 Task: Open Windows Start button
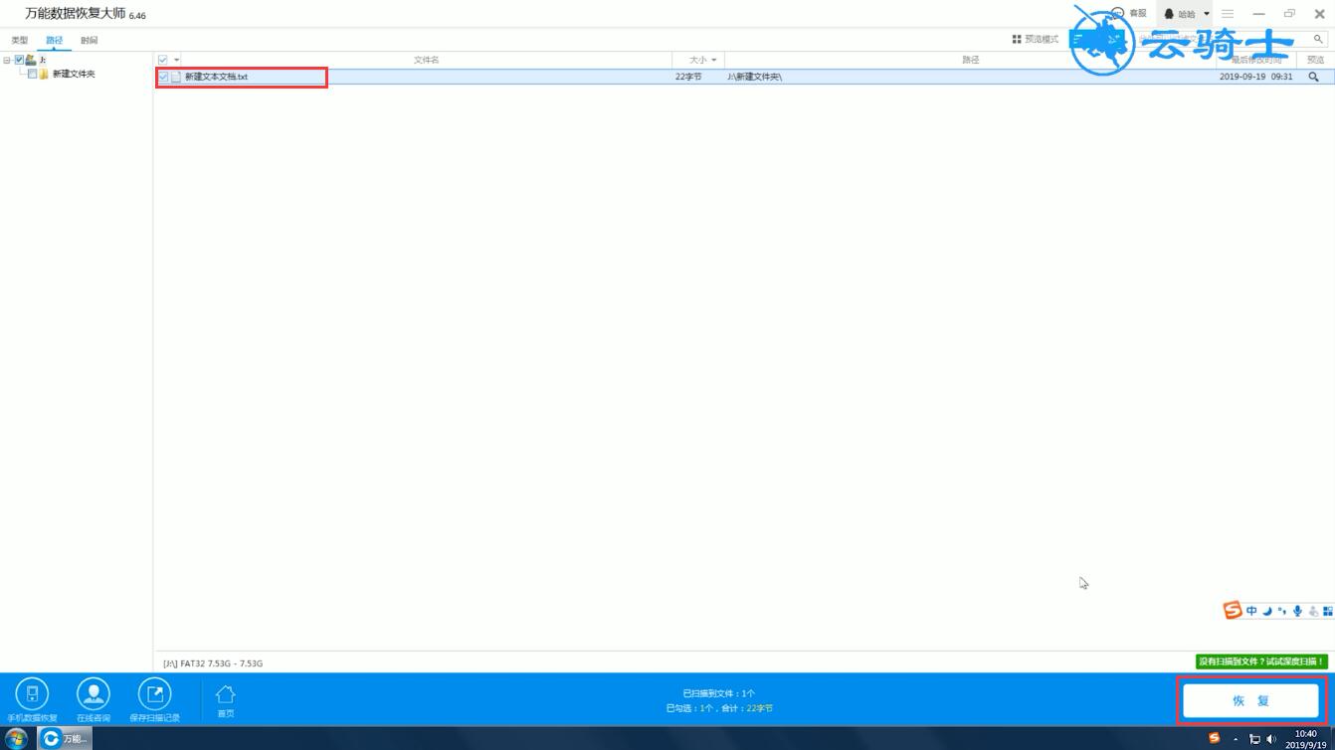[x=17, y=738]
